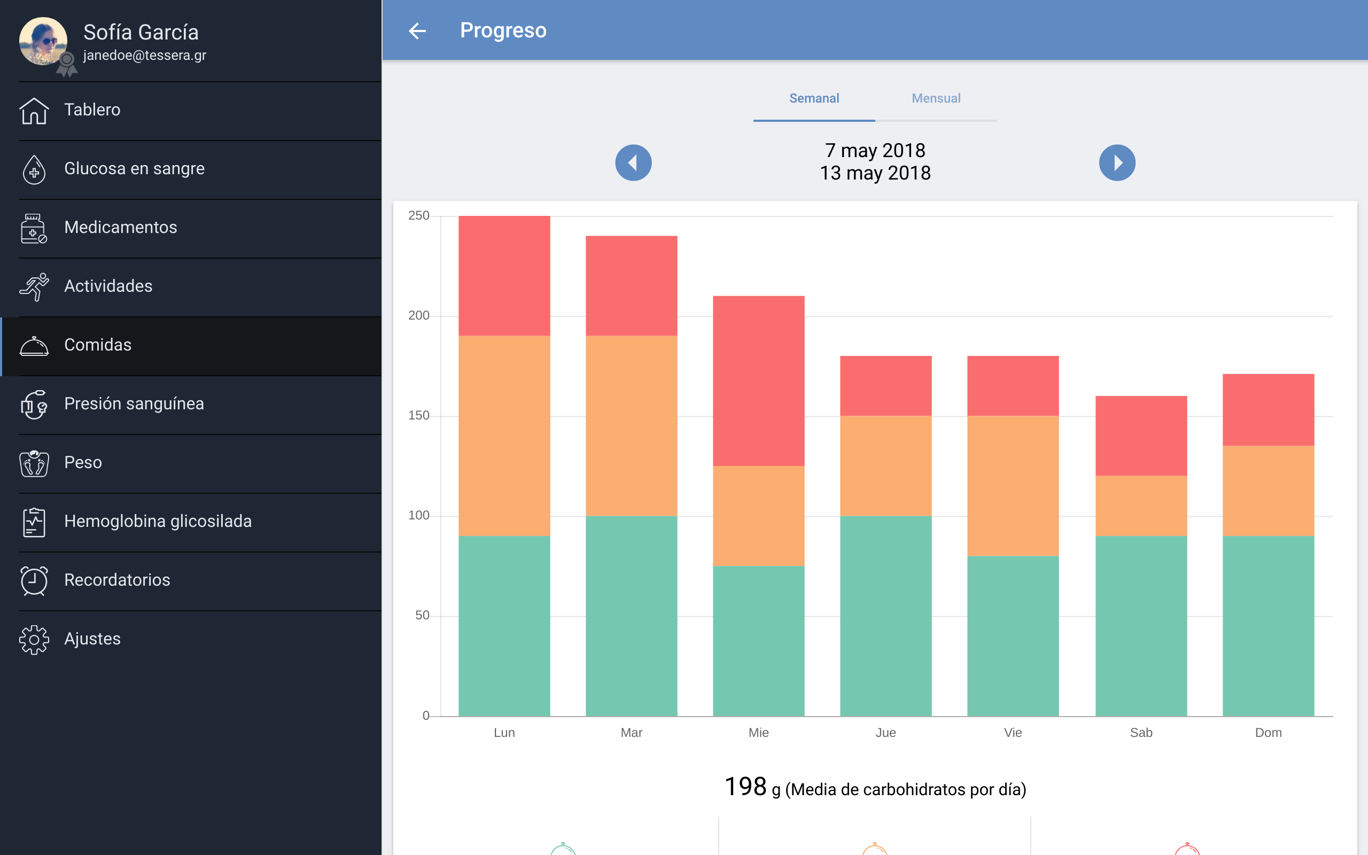Click the janedoe@tessera.gr email text
1368x855 pixels.
coord(145,56)
